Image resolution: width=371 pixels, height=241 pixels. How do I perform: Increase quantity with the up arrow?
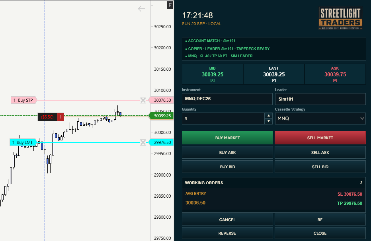tap(268, 116)
